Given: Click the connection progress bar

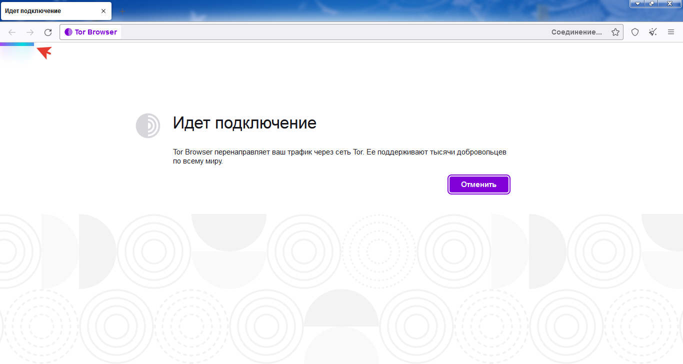Looking at the screenshot, I should pos(17,44).
